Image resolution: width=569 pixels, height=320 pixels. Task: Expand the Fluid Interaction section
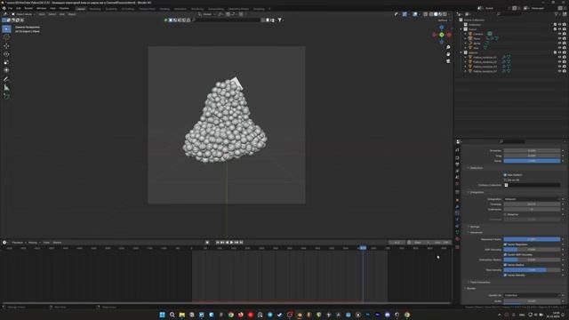coord(479,283)
